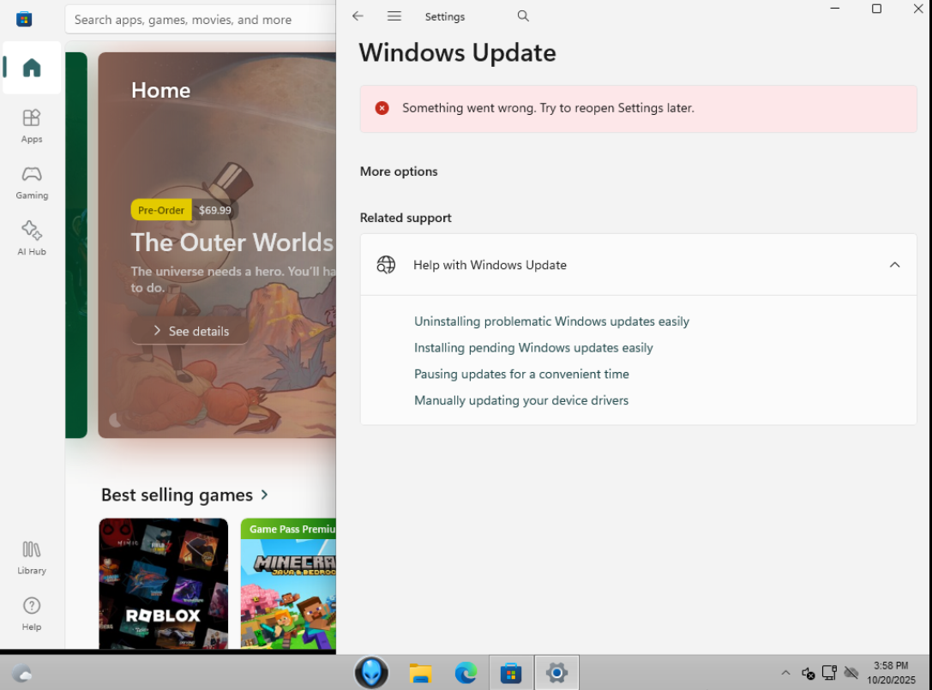Switch to Microsoft Store taskbar icon
Screen dimensions: 932x690
[510, 673]
